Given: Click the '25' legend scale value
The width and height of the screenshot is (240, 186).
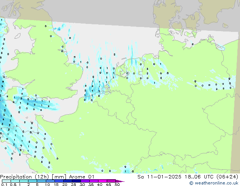Looking at the screenshot, I should pos(73,184).
